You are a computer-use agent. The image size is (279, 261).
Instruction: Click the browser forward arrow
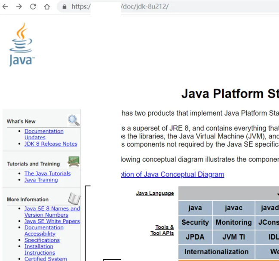pyautogui.click(x=19, y=6)
